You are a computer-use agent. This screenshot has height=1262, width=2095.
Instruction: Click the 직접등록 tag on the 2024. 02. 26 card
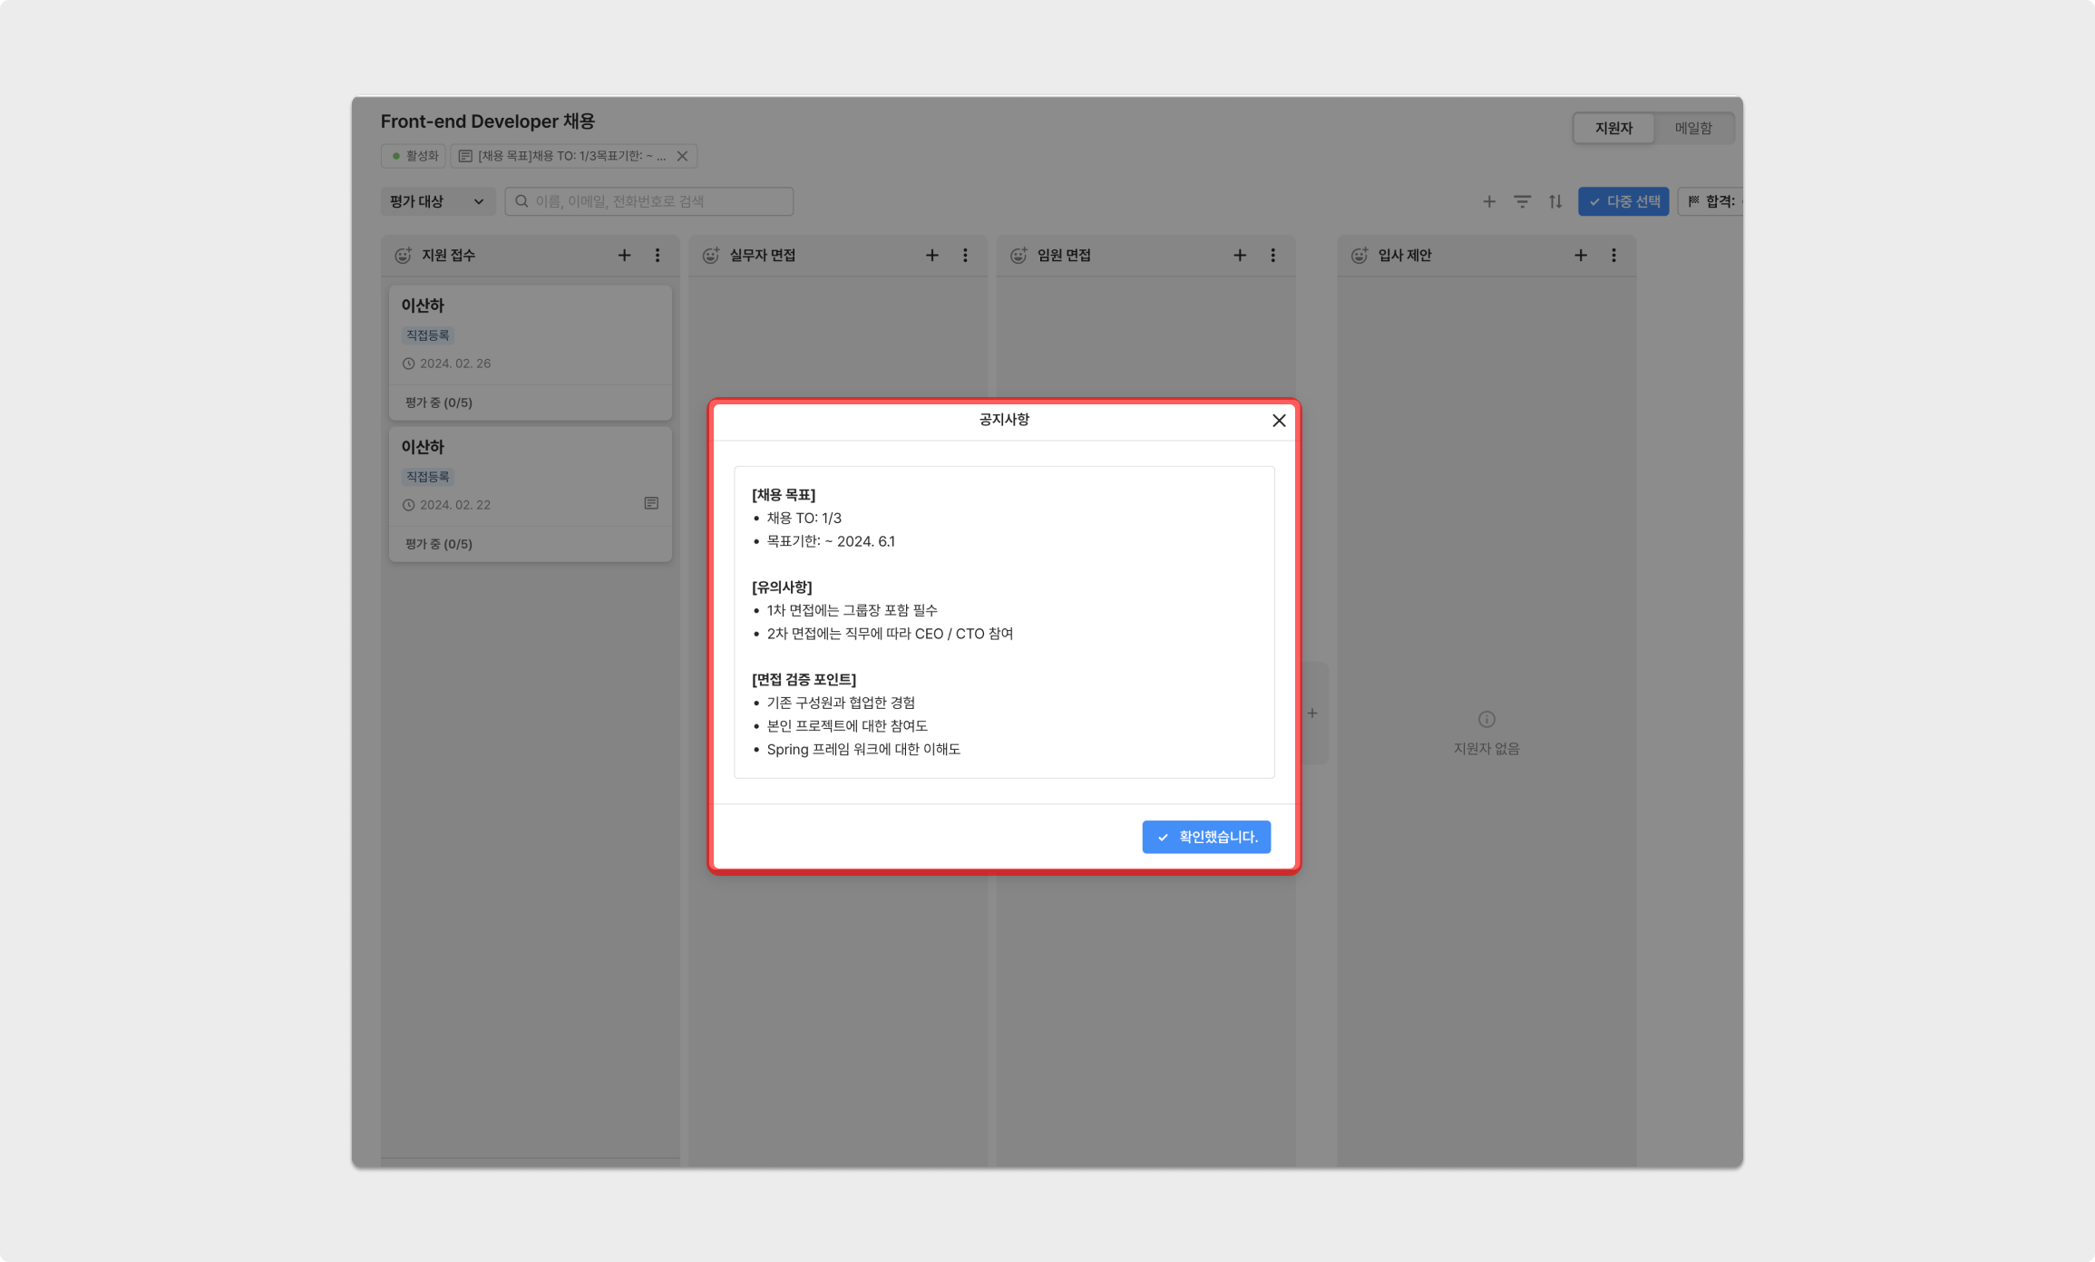428,335
